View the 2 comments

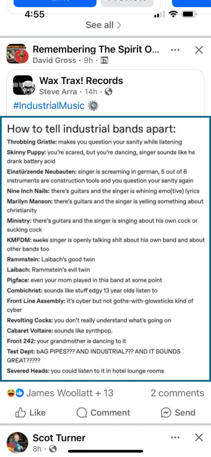click(177, 393)
